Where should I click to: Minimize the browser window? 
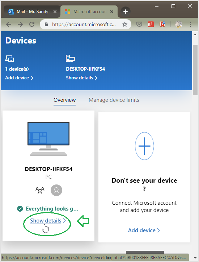pyautogui.click(x=157, y=7)
